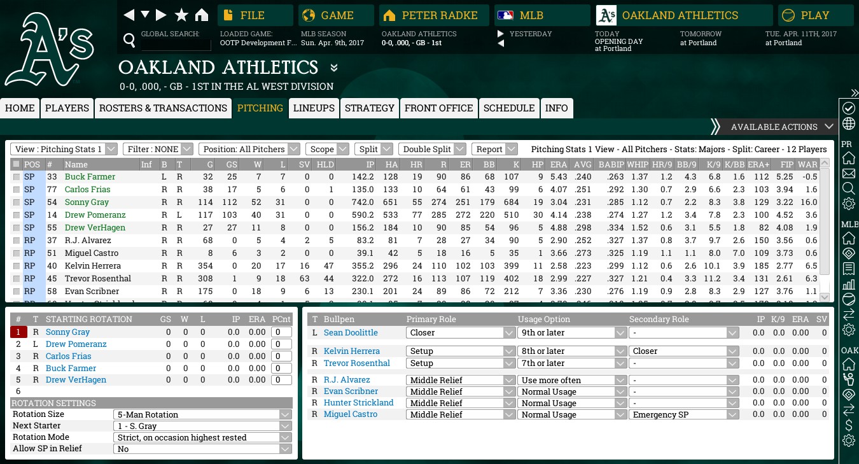Click the Play button in the top bar

[x=815, y=15]
